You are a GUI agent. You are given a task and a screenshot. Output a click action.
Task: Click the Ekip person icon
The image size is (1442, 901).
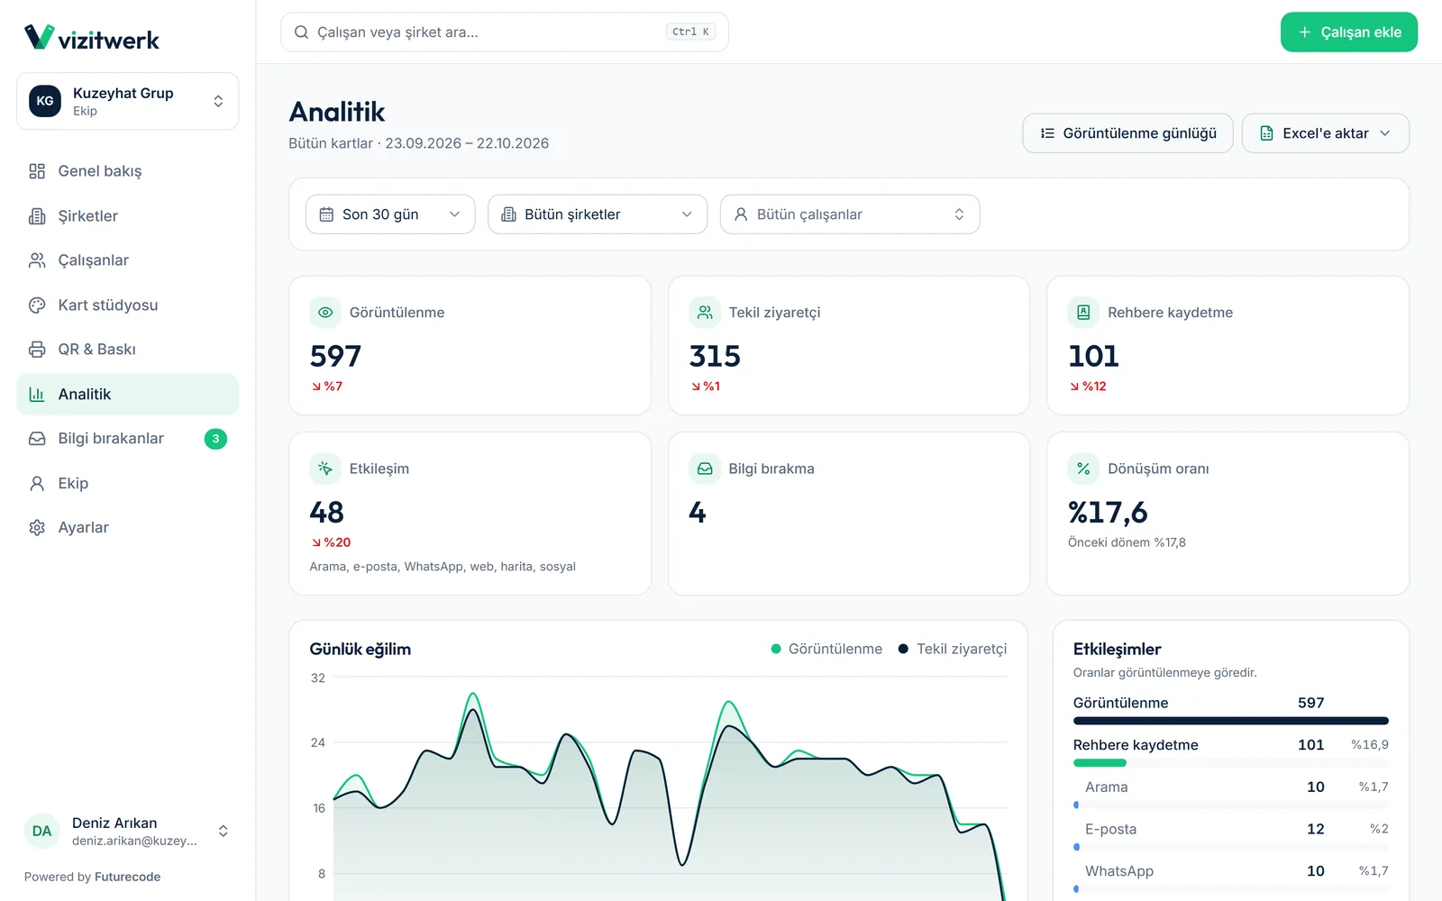(37, 484)
